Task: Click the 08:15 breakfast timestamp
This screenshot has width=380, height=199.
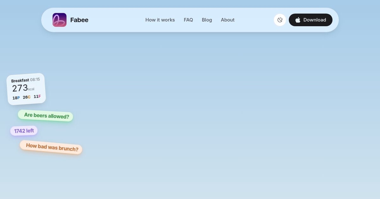Action: point(35,80)
